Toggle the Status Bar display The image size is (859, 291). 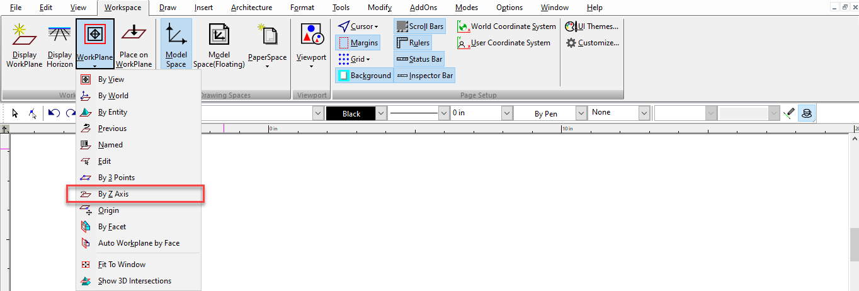pos(419,59)
